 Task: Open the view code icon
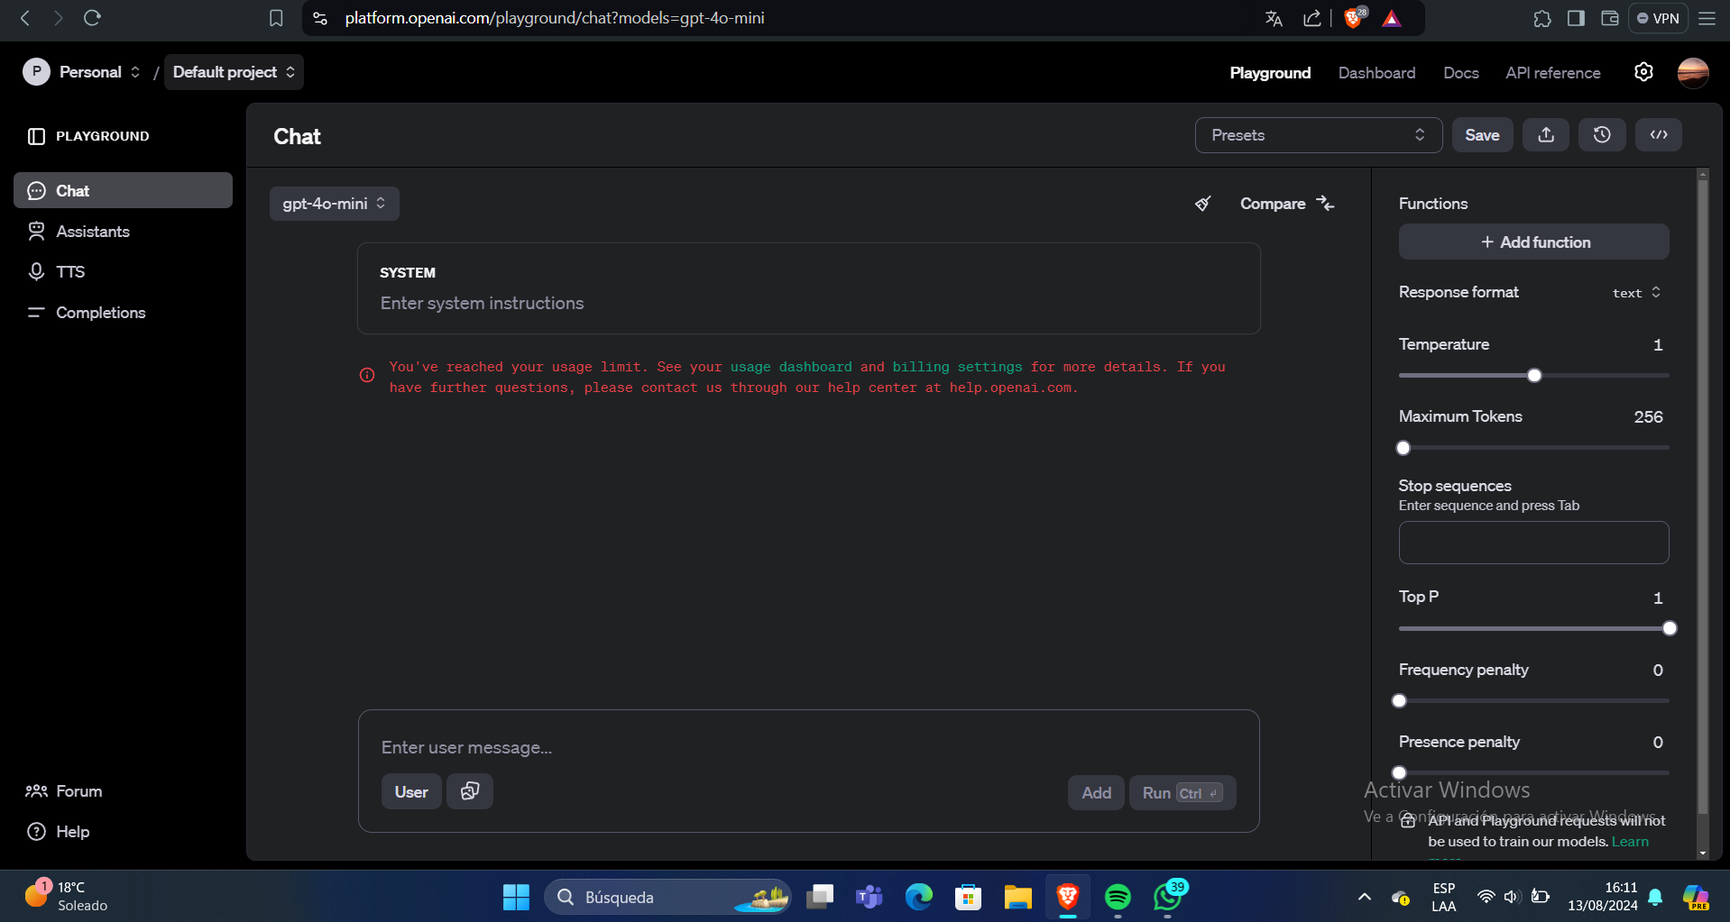pos(1659,135)
